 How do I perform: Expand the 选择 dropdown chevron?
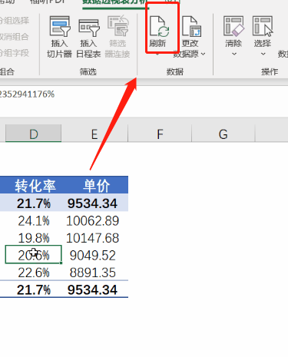click(x=263, y=54)
